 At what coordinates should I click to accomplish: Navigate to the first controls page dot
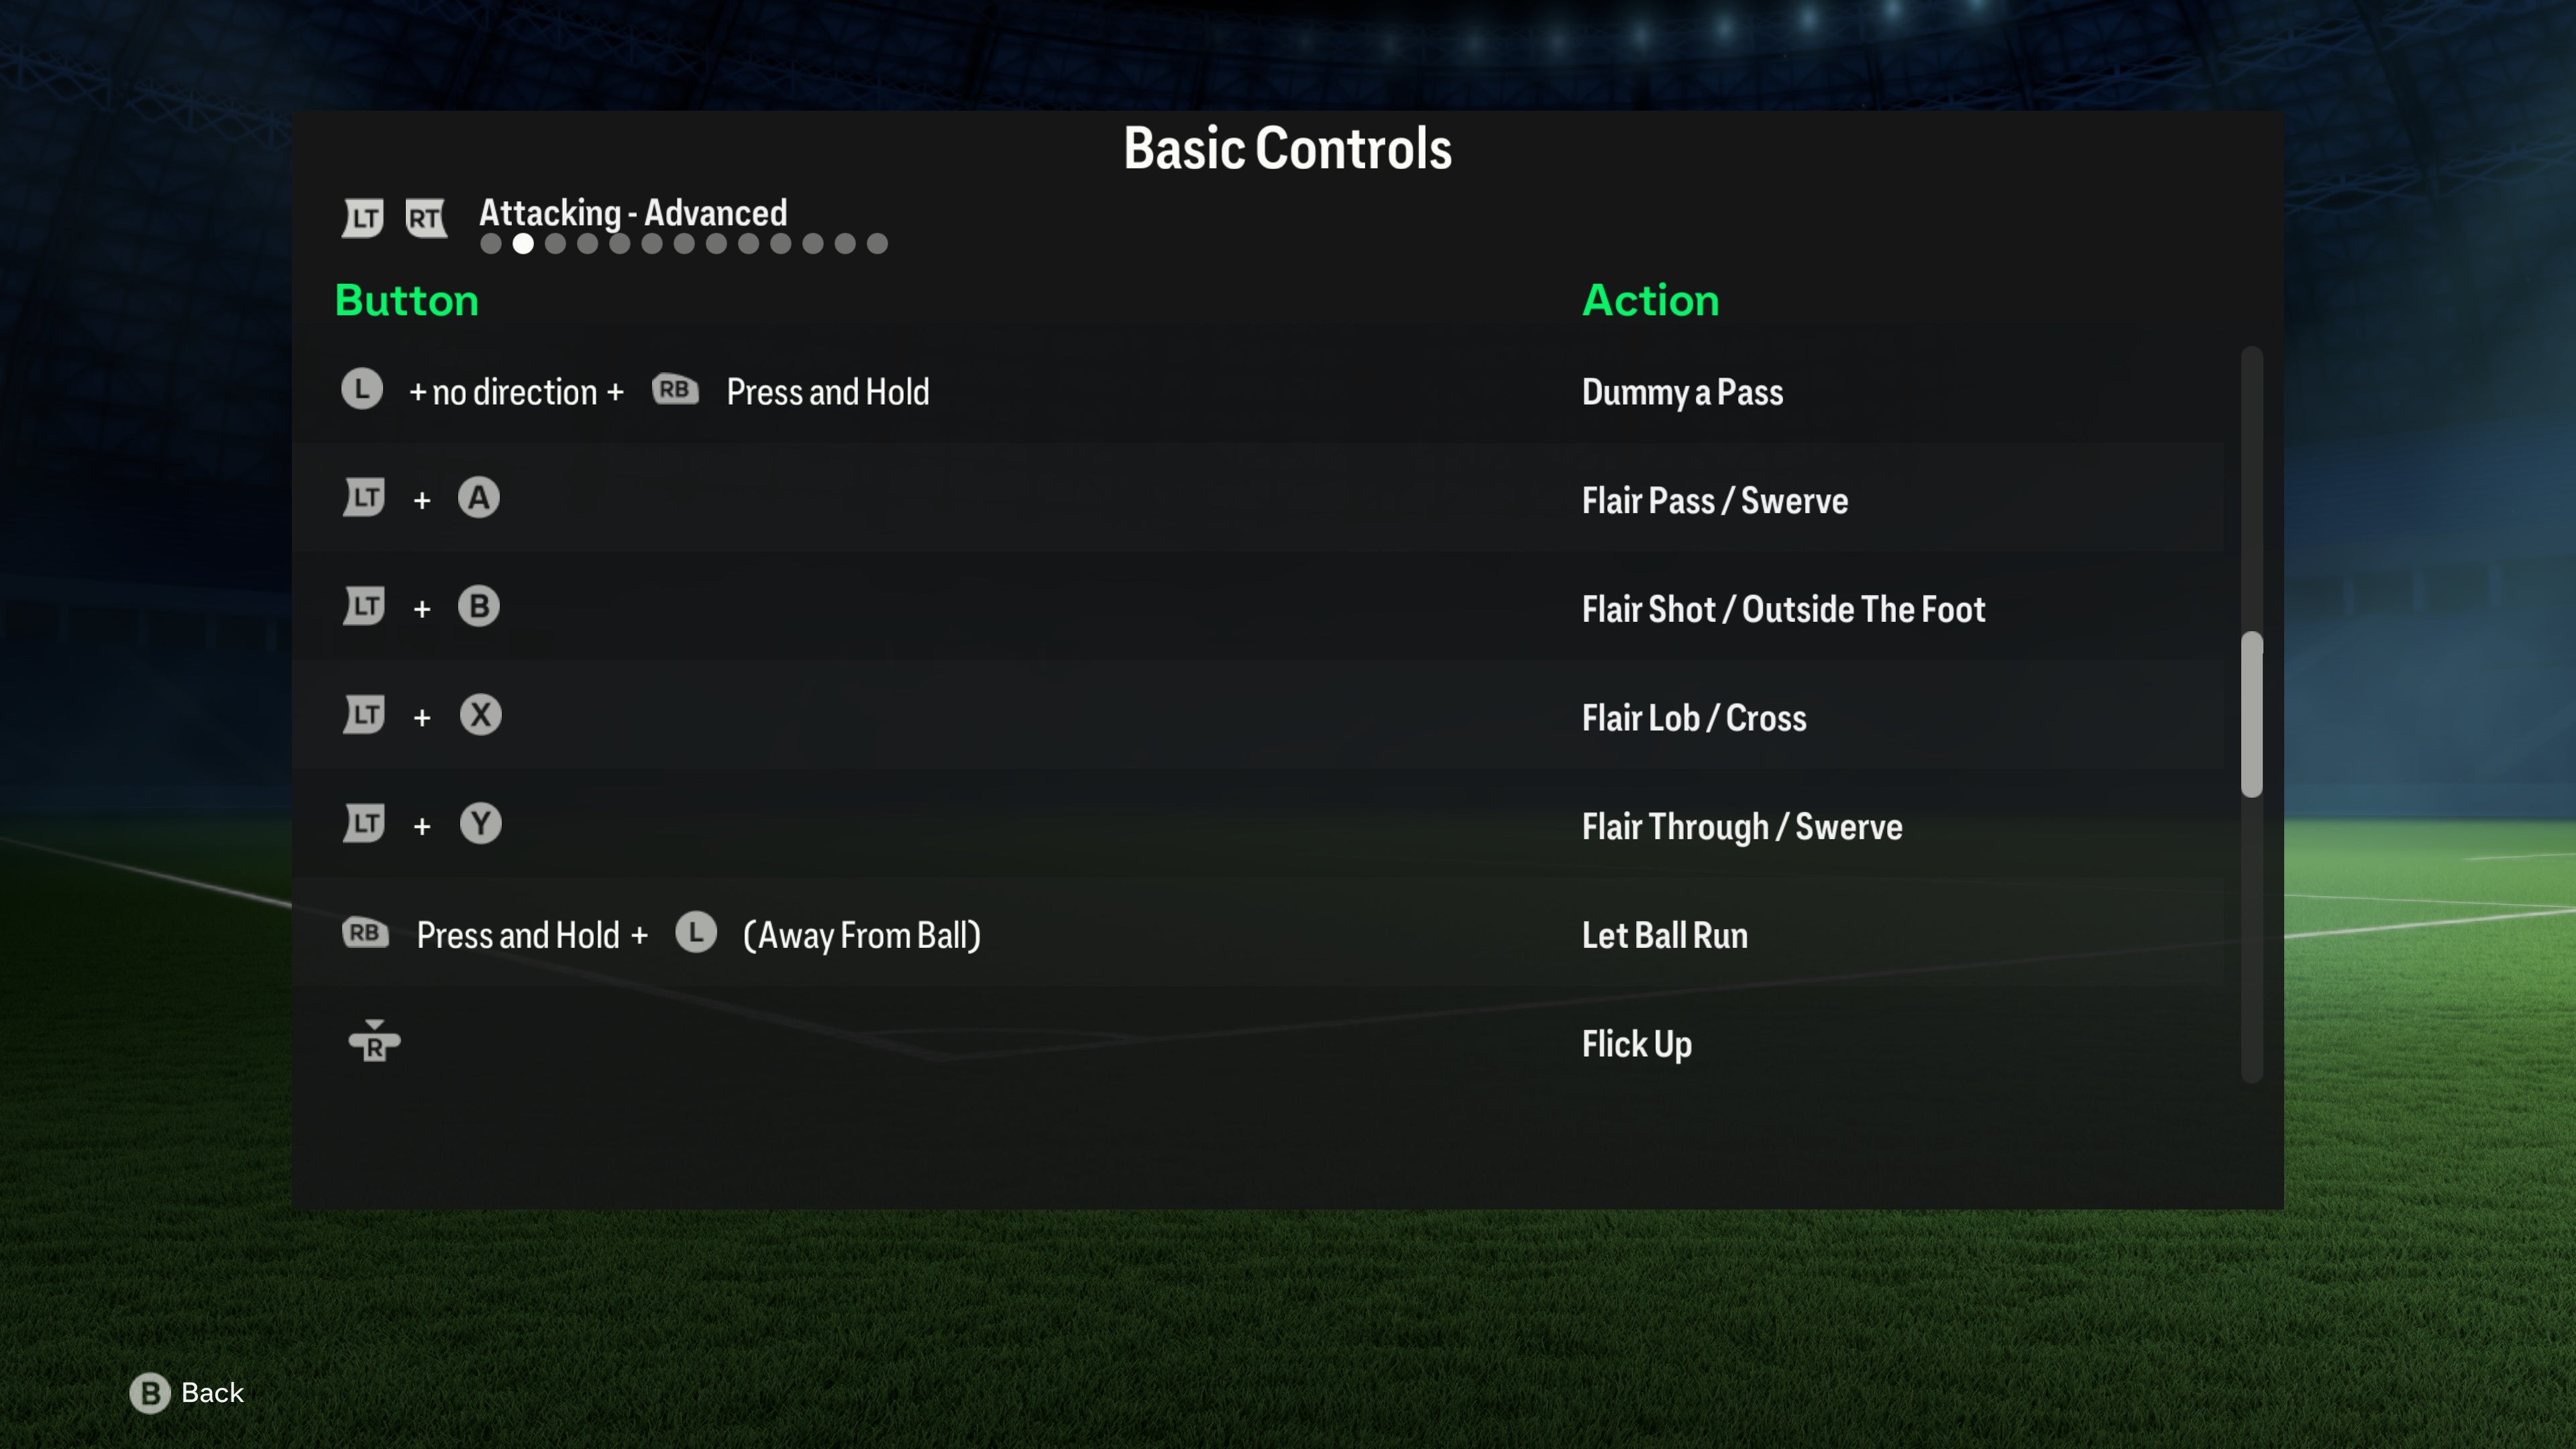492,244
